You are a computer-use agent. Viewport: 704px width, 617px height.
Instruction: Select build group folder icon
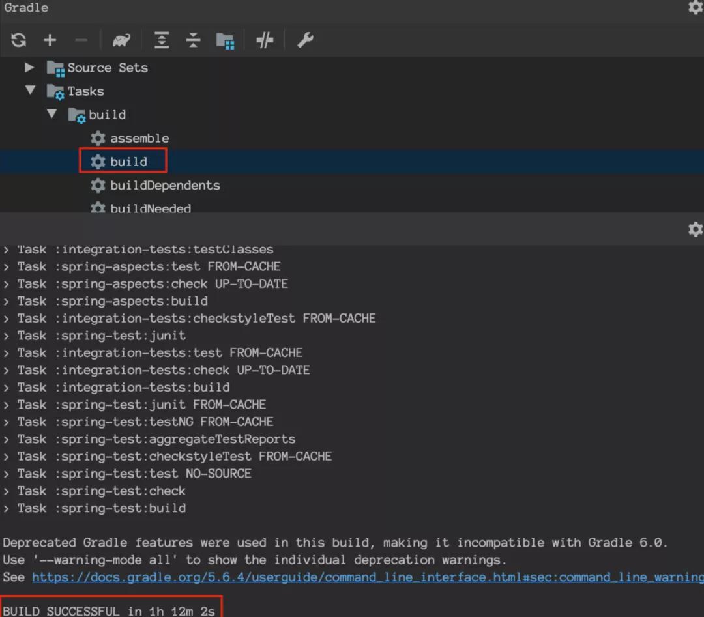pos(77,115)
